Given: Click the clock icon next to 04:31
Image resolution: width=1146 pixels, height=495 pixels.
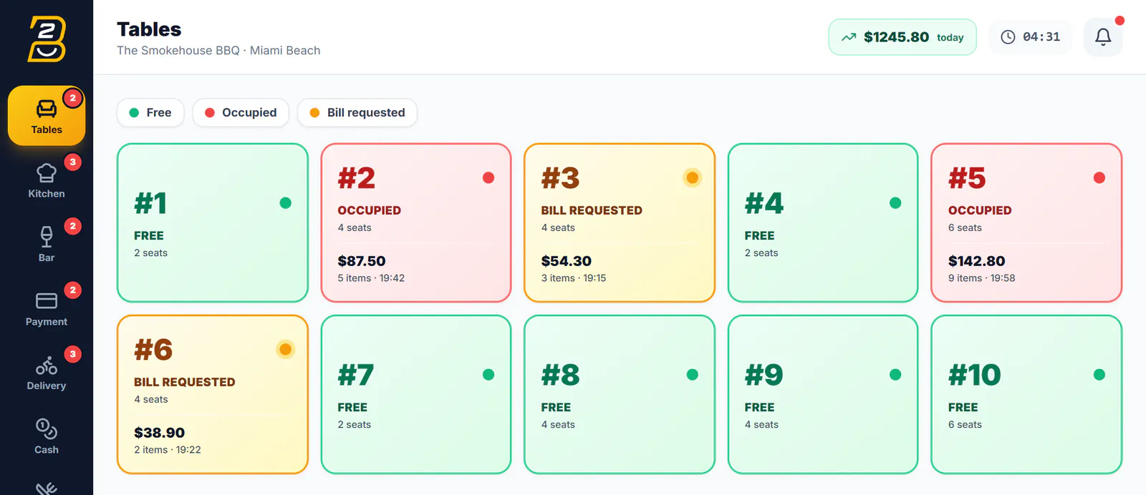Looking at the screenshot, I should [x=1008, y=37].
